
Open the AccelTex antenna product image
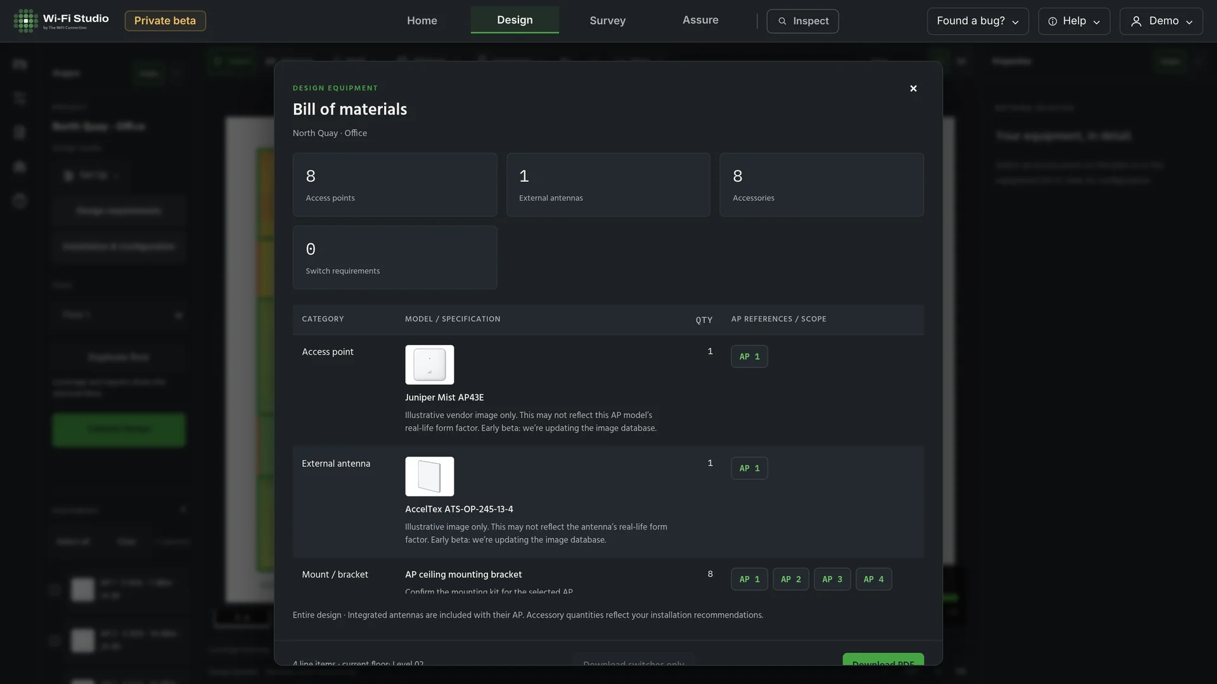click(x=430, y=476)
